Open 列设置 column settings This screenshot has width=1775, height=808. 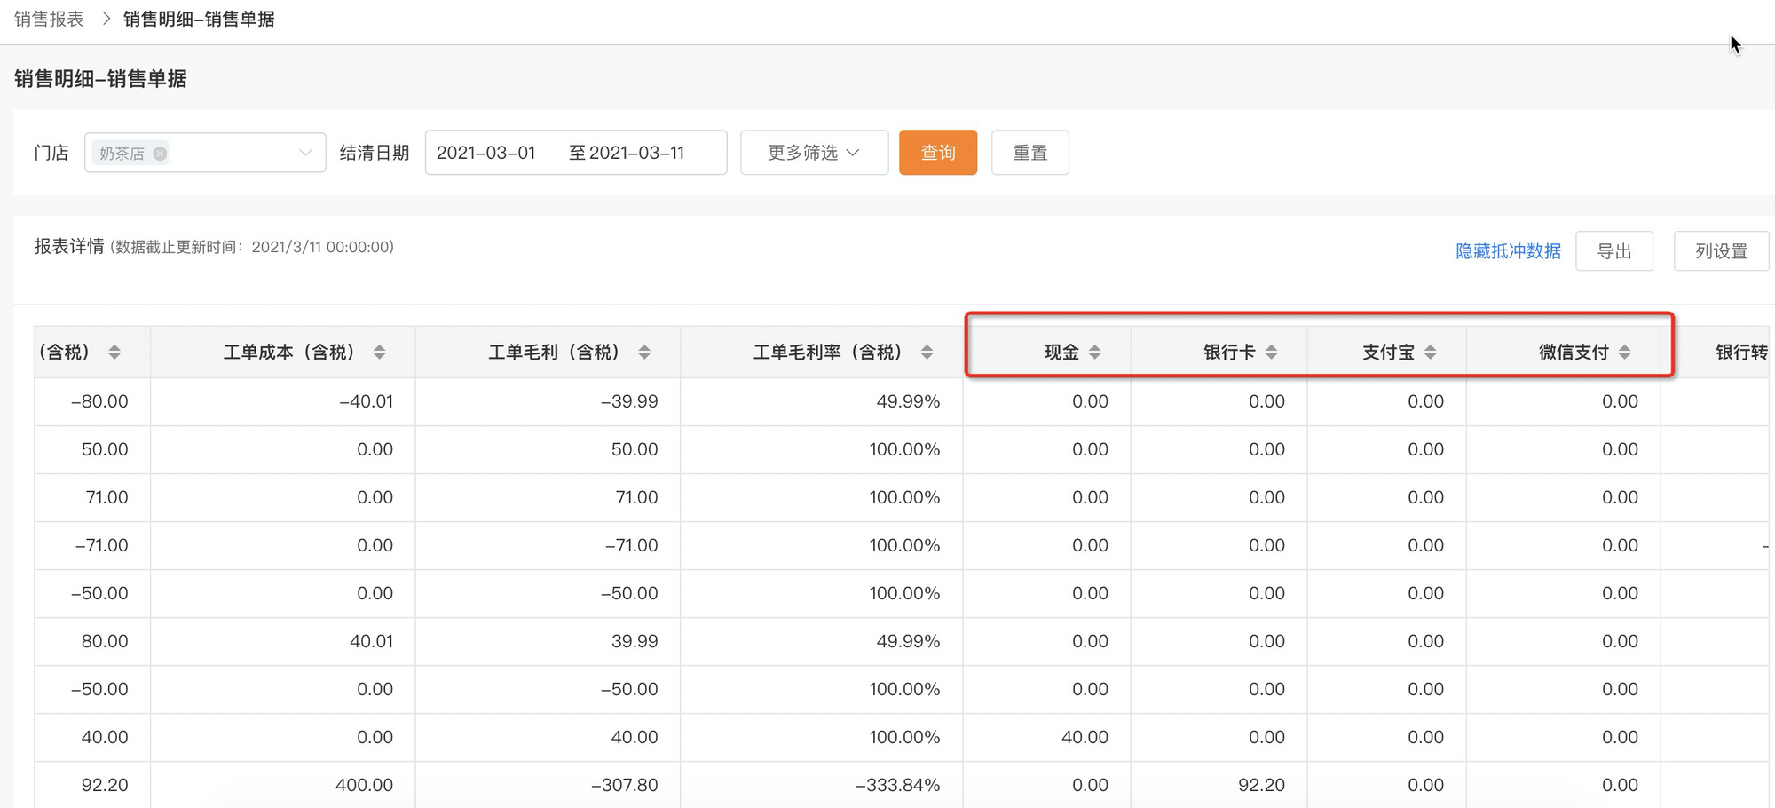click(x=1721, y=251)
